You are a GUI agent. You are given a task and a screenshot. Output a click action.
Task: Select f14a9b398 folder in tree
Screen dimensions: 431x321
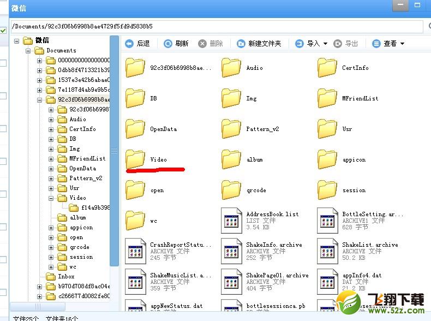click(89, 207)
